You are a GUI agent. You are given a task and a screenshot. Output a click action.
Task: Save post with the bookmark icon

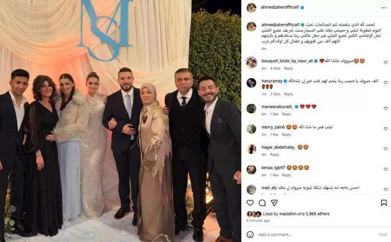tap(384, 203)
